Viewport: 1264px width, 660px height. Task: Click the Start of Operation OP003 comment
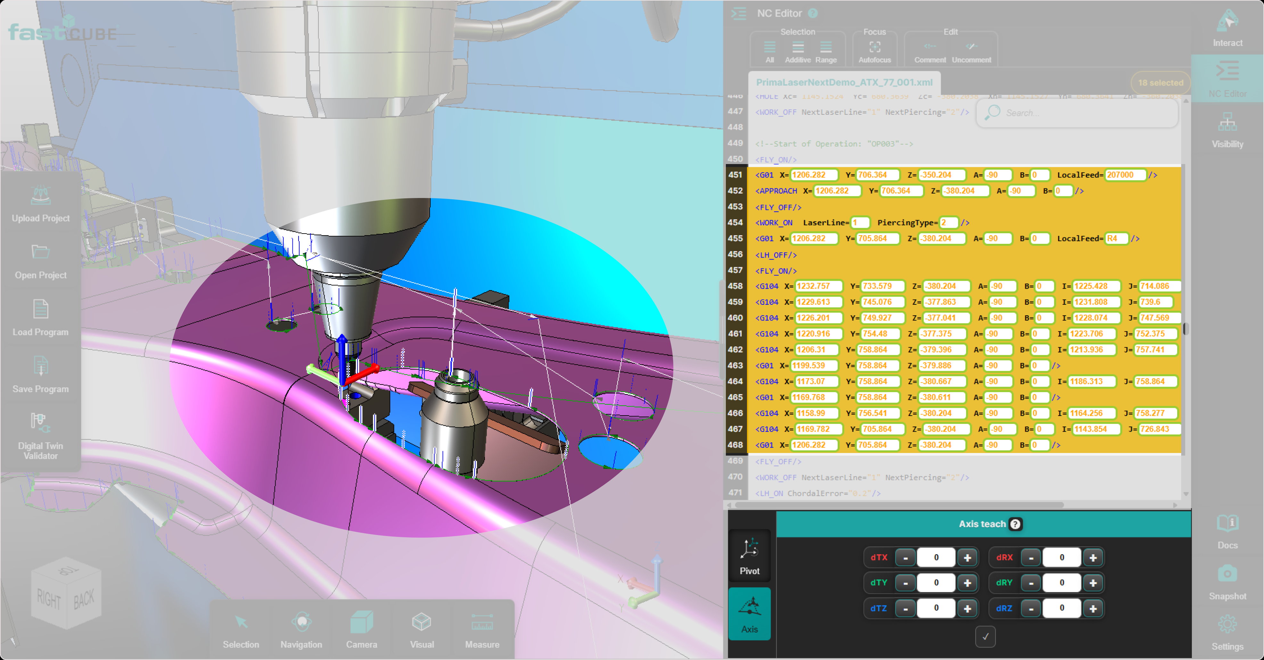(x=834, y=144)
